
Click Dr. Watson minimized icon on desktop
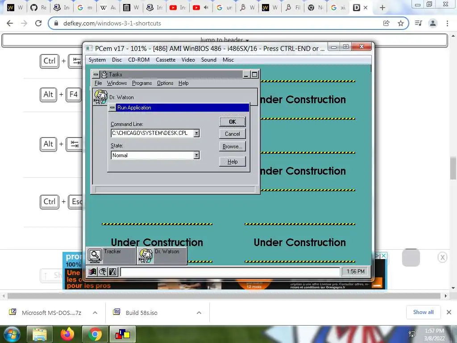(162, 256)
